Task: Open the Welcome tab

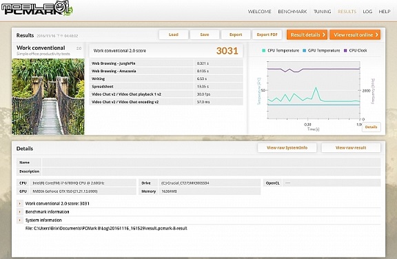Action: click(x=260, y=12)
